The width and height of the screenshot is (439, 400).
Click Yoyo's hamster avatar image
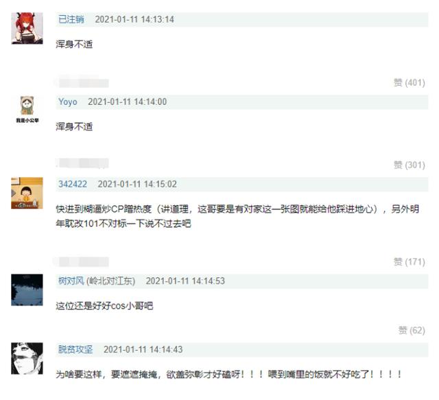tap(27, 109)
